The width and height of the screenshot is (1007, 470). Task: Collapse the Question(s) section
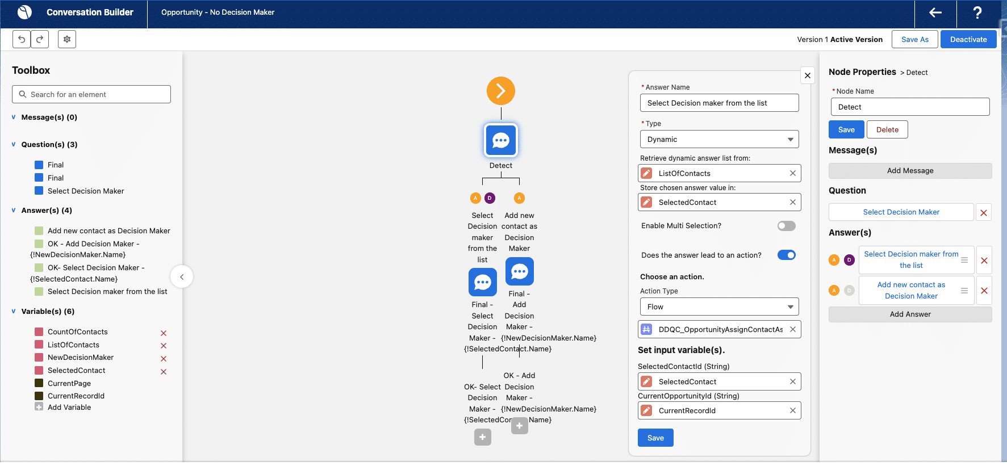point(14,145)
